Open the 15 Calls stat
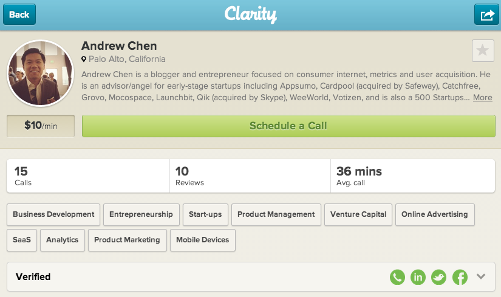501x297 pixels. click(x=88, y=176)
